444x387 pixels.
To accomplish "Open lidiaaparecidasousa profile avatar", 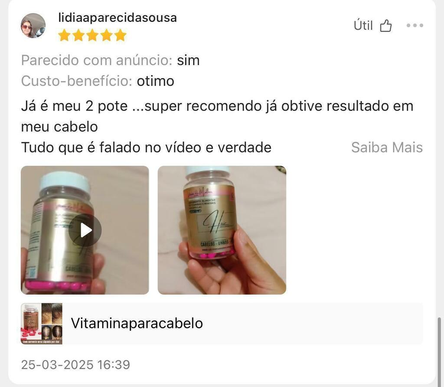I will tap(33, 26).
